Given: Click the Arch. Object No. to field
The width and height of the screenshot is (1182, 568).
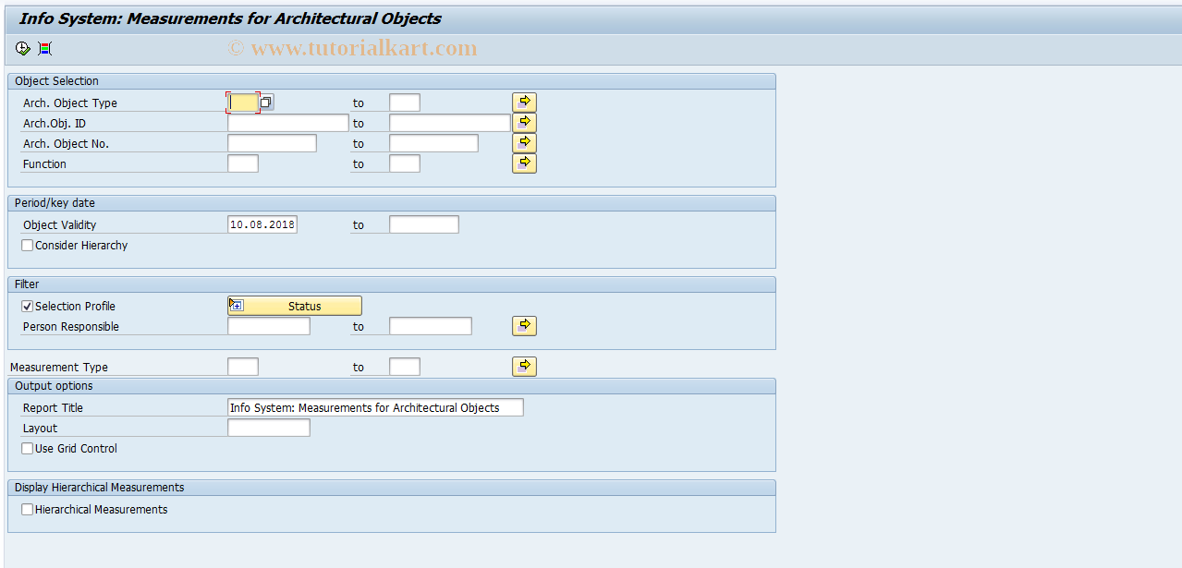Looking at the screenshot, I should [x=433, y=143].
